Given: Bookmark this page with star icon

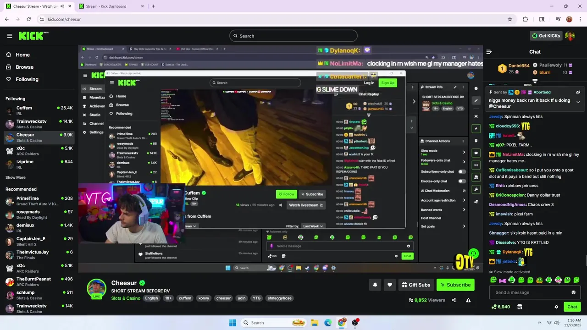Looking at the screenshot, I should click(x=509, y=19).
